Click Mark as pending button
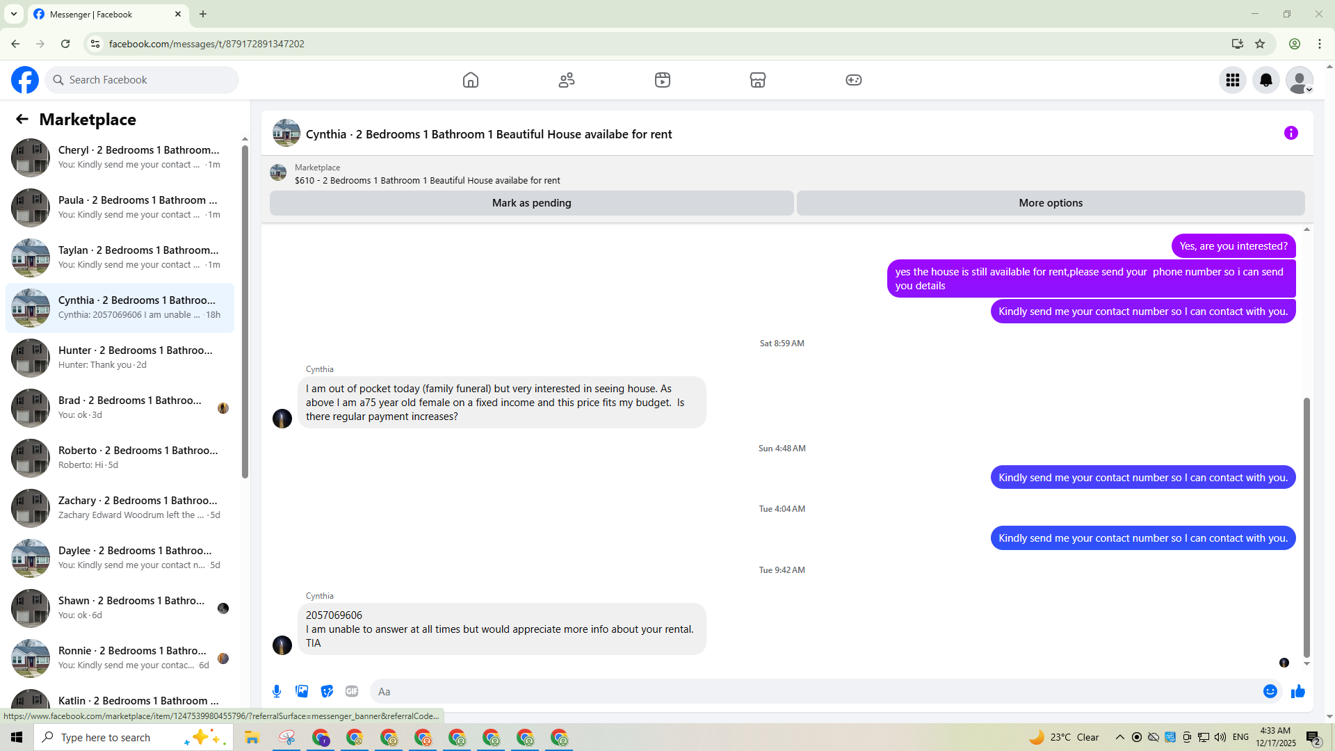The height and width of the screenshot is (751, 1335). (531, 203)
